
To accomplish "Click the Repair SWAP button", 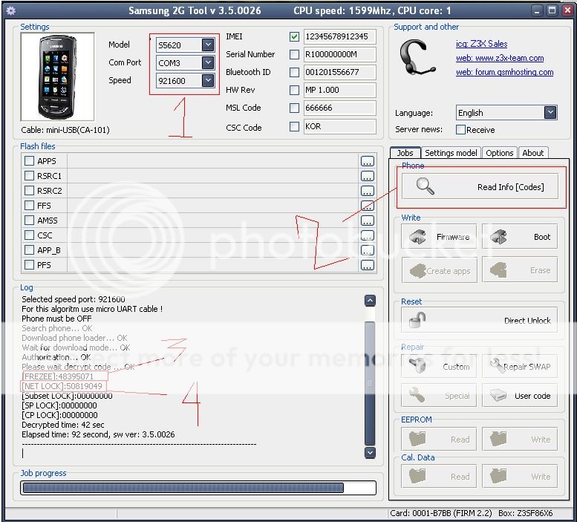I will [521, 367].
